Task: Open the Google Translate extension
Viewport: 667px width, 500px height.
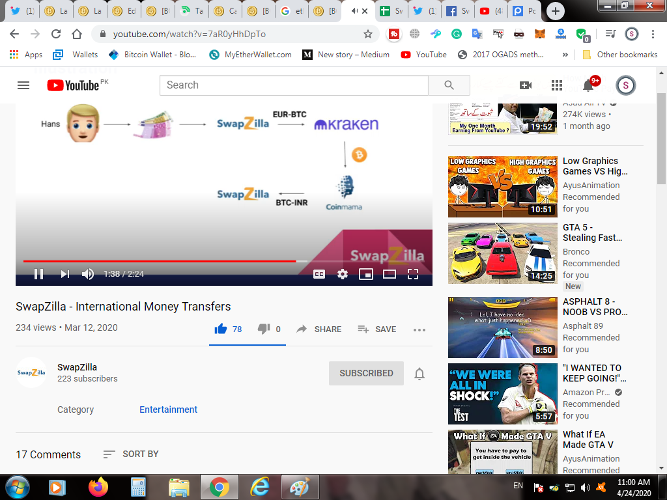Action: coord(477,34)
